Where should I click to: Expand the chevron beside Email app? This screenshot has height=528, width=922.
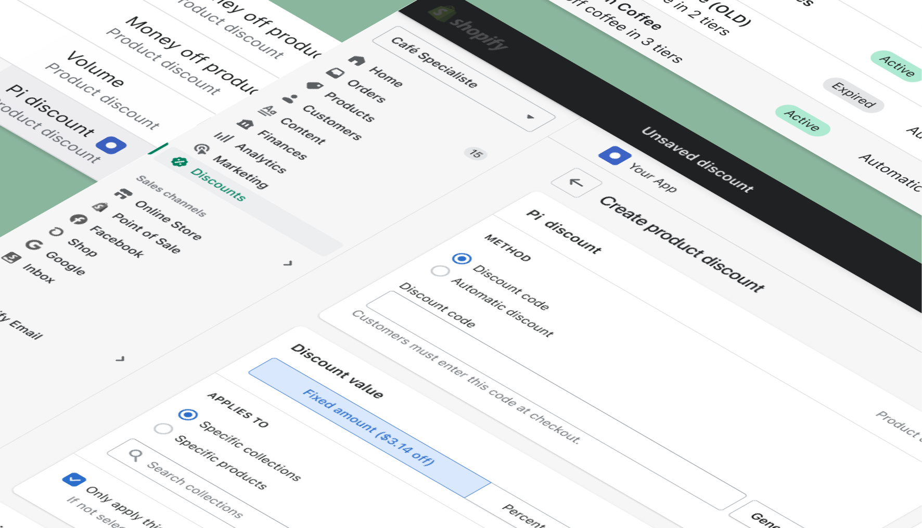coord(120,358)
